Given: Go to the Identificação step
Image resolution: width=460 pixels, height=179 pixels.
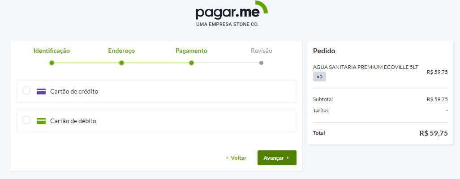Looking at the screenshot, I should pyautogui.click(x=52, y=51).
